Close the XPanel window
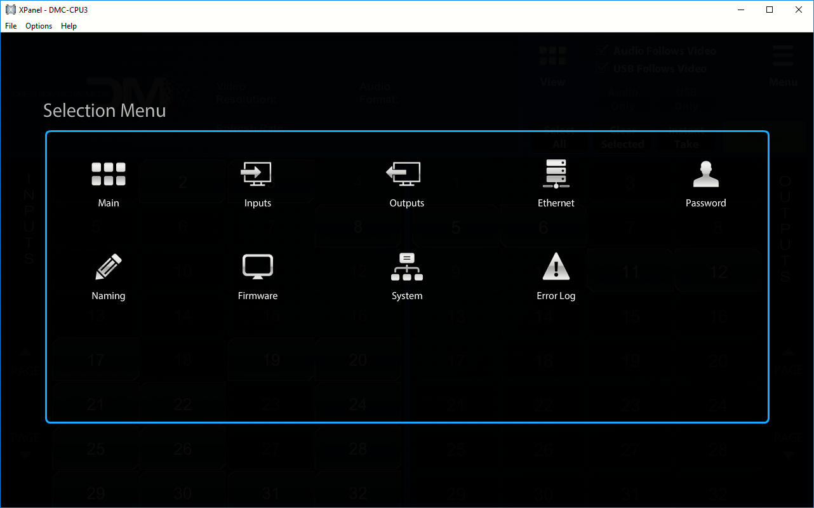This screenshot has height=508, width=814. [799, 10]
